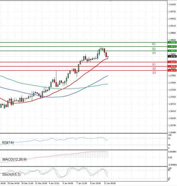This screenshot has height=186, width=177.
Task: Select the 1.38350 red price tag
Action: (x=172, y=67)
